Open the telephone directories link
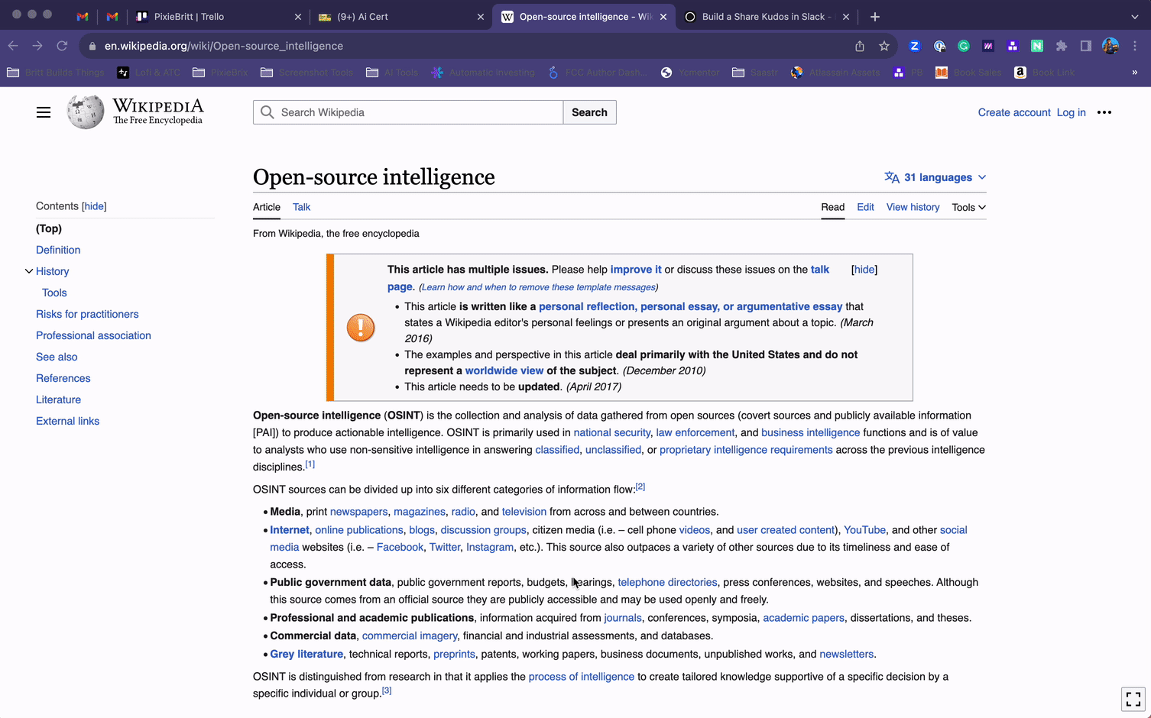The height and width of the screenshot is (718, 1151). [x=667, y=582]
